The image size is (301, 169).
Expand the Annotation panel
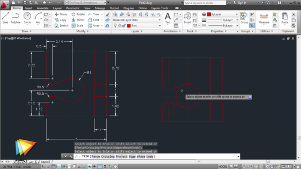pyautogui.click(x=172, y=31)
